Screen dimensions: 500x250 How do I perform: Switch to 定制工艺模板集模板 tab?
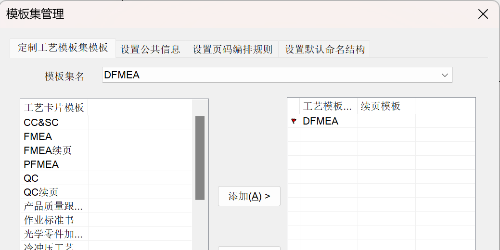pyautogui.click(x=63, y=48)
